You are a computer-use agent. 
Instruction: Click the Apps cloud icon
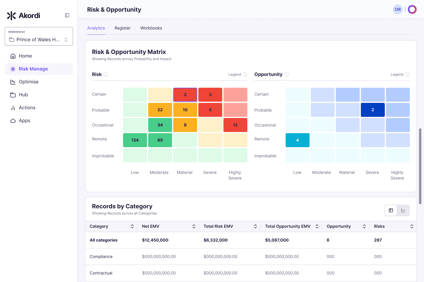point(13,120)
